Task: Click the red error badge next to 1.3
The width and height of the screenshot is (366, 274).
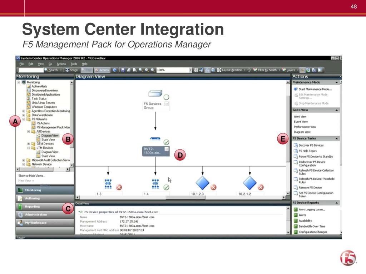Action: coord(119,187)
